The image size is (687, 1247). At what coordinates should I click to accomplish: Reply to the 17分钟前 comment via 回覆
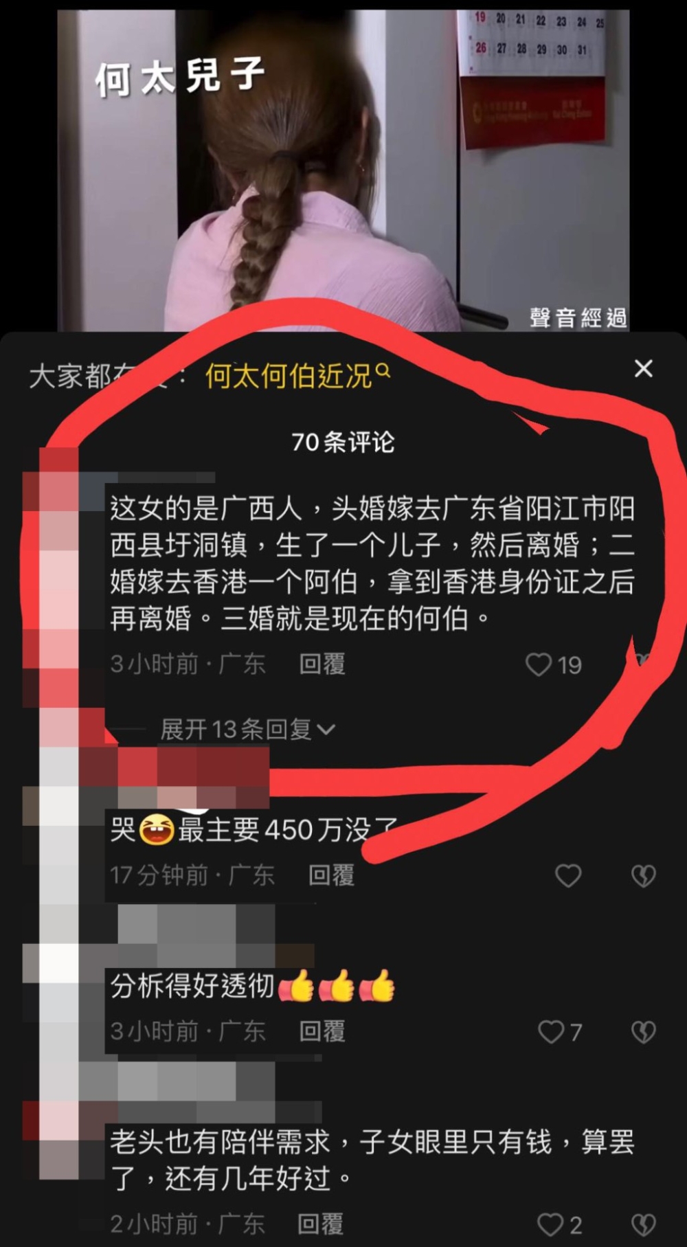point(331,875)
